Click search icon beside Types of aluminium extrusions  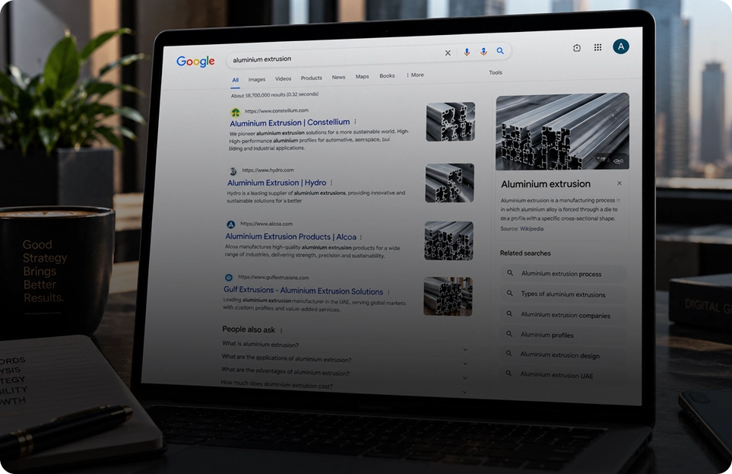click(510, 293)
